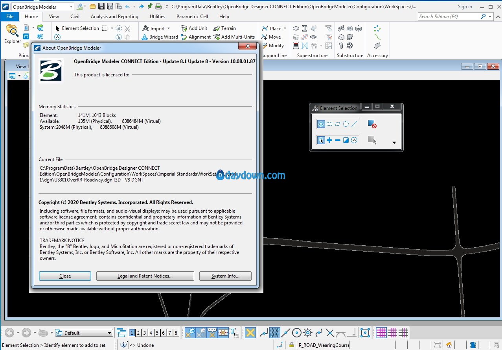Expand the Import dropdown arrow
Viewport: 502px width, 350px height.
coord(169,28)
